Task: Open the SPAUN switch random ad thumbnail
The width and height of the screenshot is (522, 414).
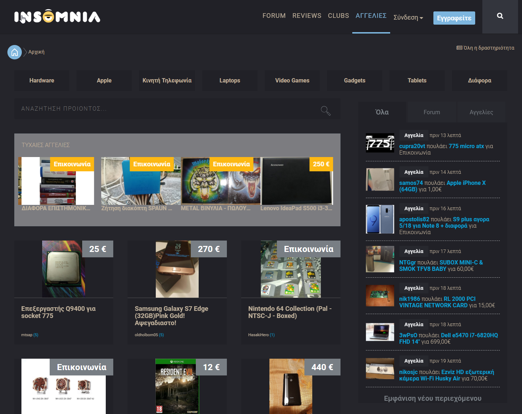Action: pyautogui.click(x=141, y=181)
